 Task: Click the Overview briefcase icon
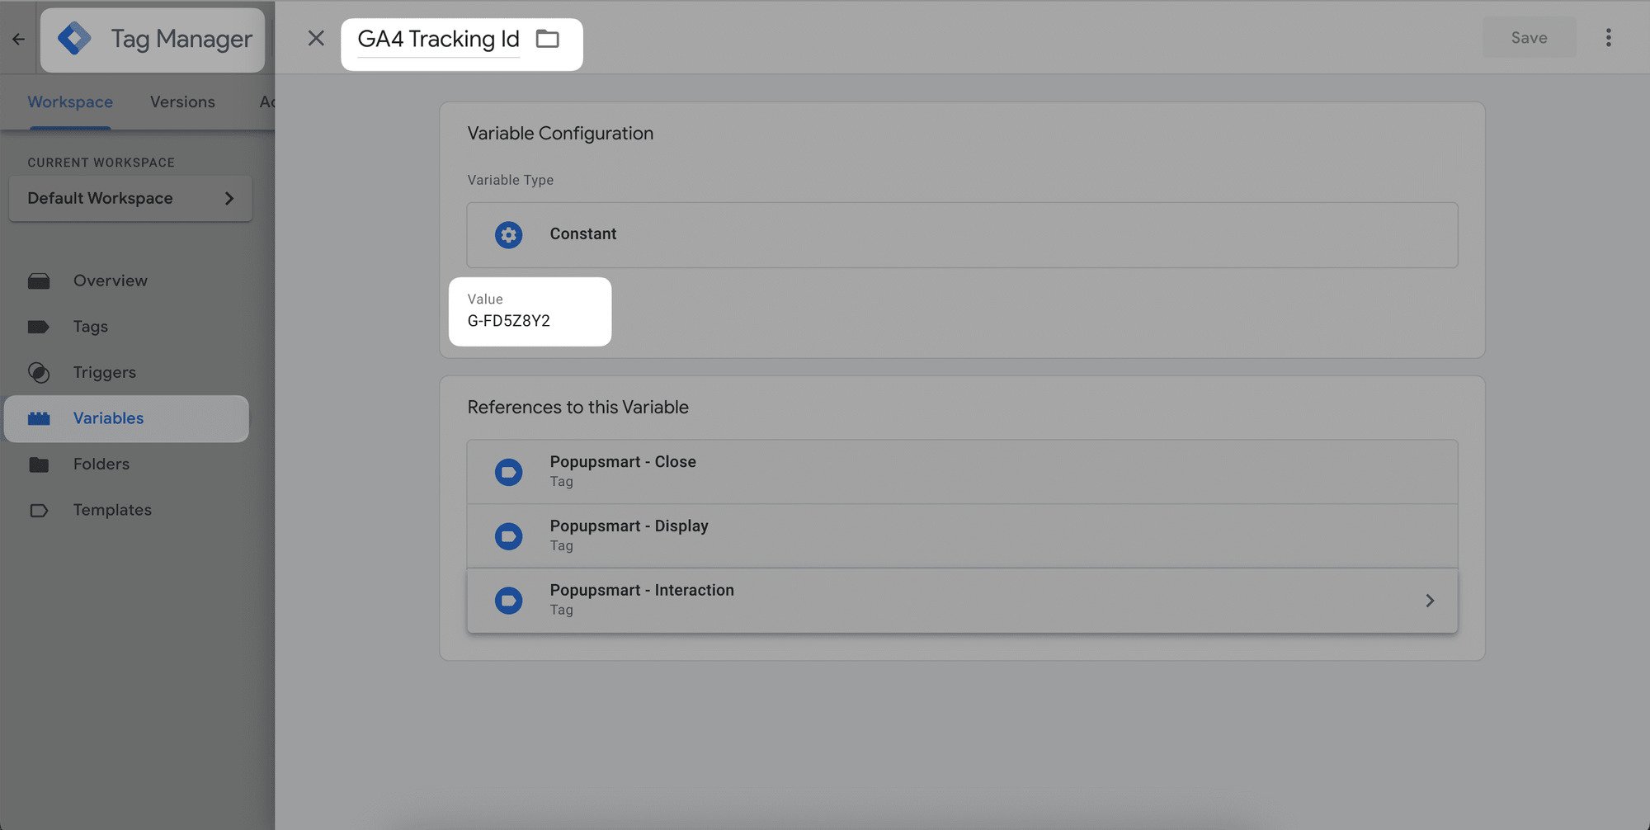pos(39,281)
